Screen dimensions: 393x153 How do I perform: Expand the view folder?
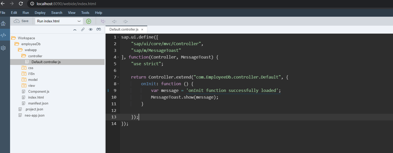tap(24, 85)
